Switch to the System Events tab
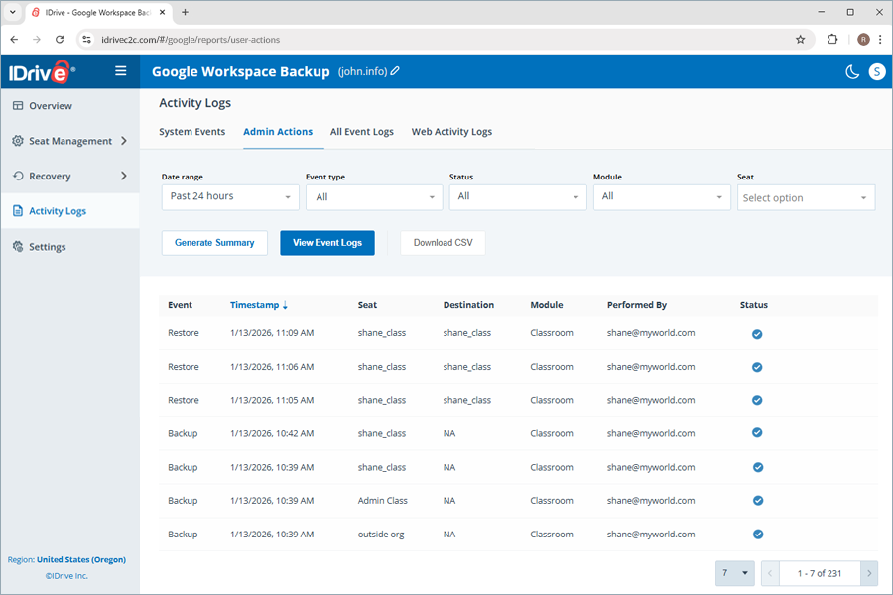Screen dimensions: 893x595 [191, 131]
